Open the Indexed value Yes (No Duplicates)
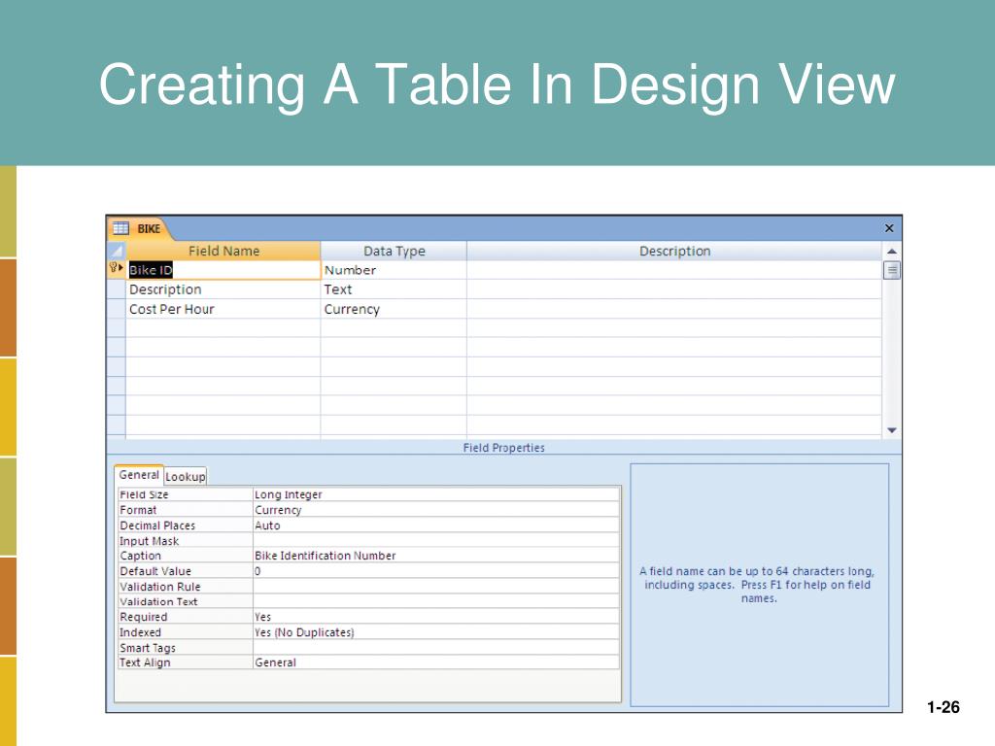The width and height of the screenshot is (995, 746). coord(436,631)
